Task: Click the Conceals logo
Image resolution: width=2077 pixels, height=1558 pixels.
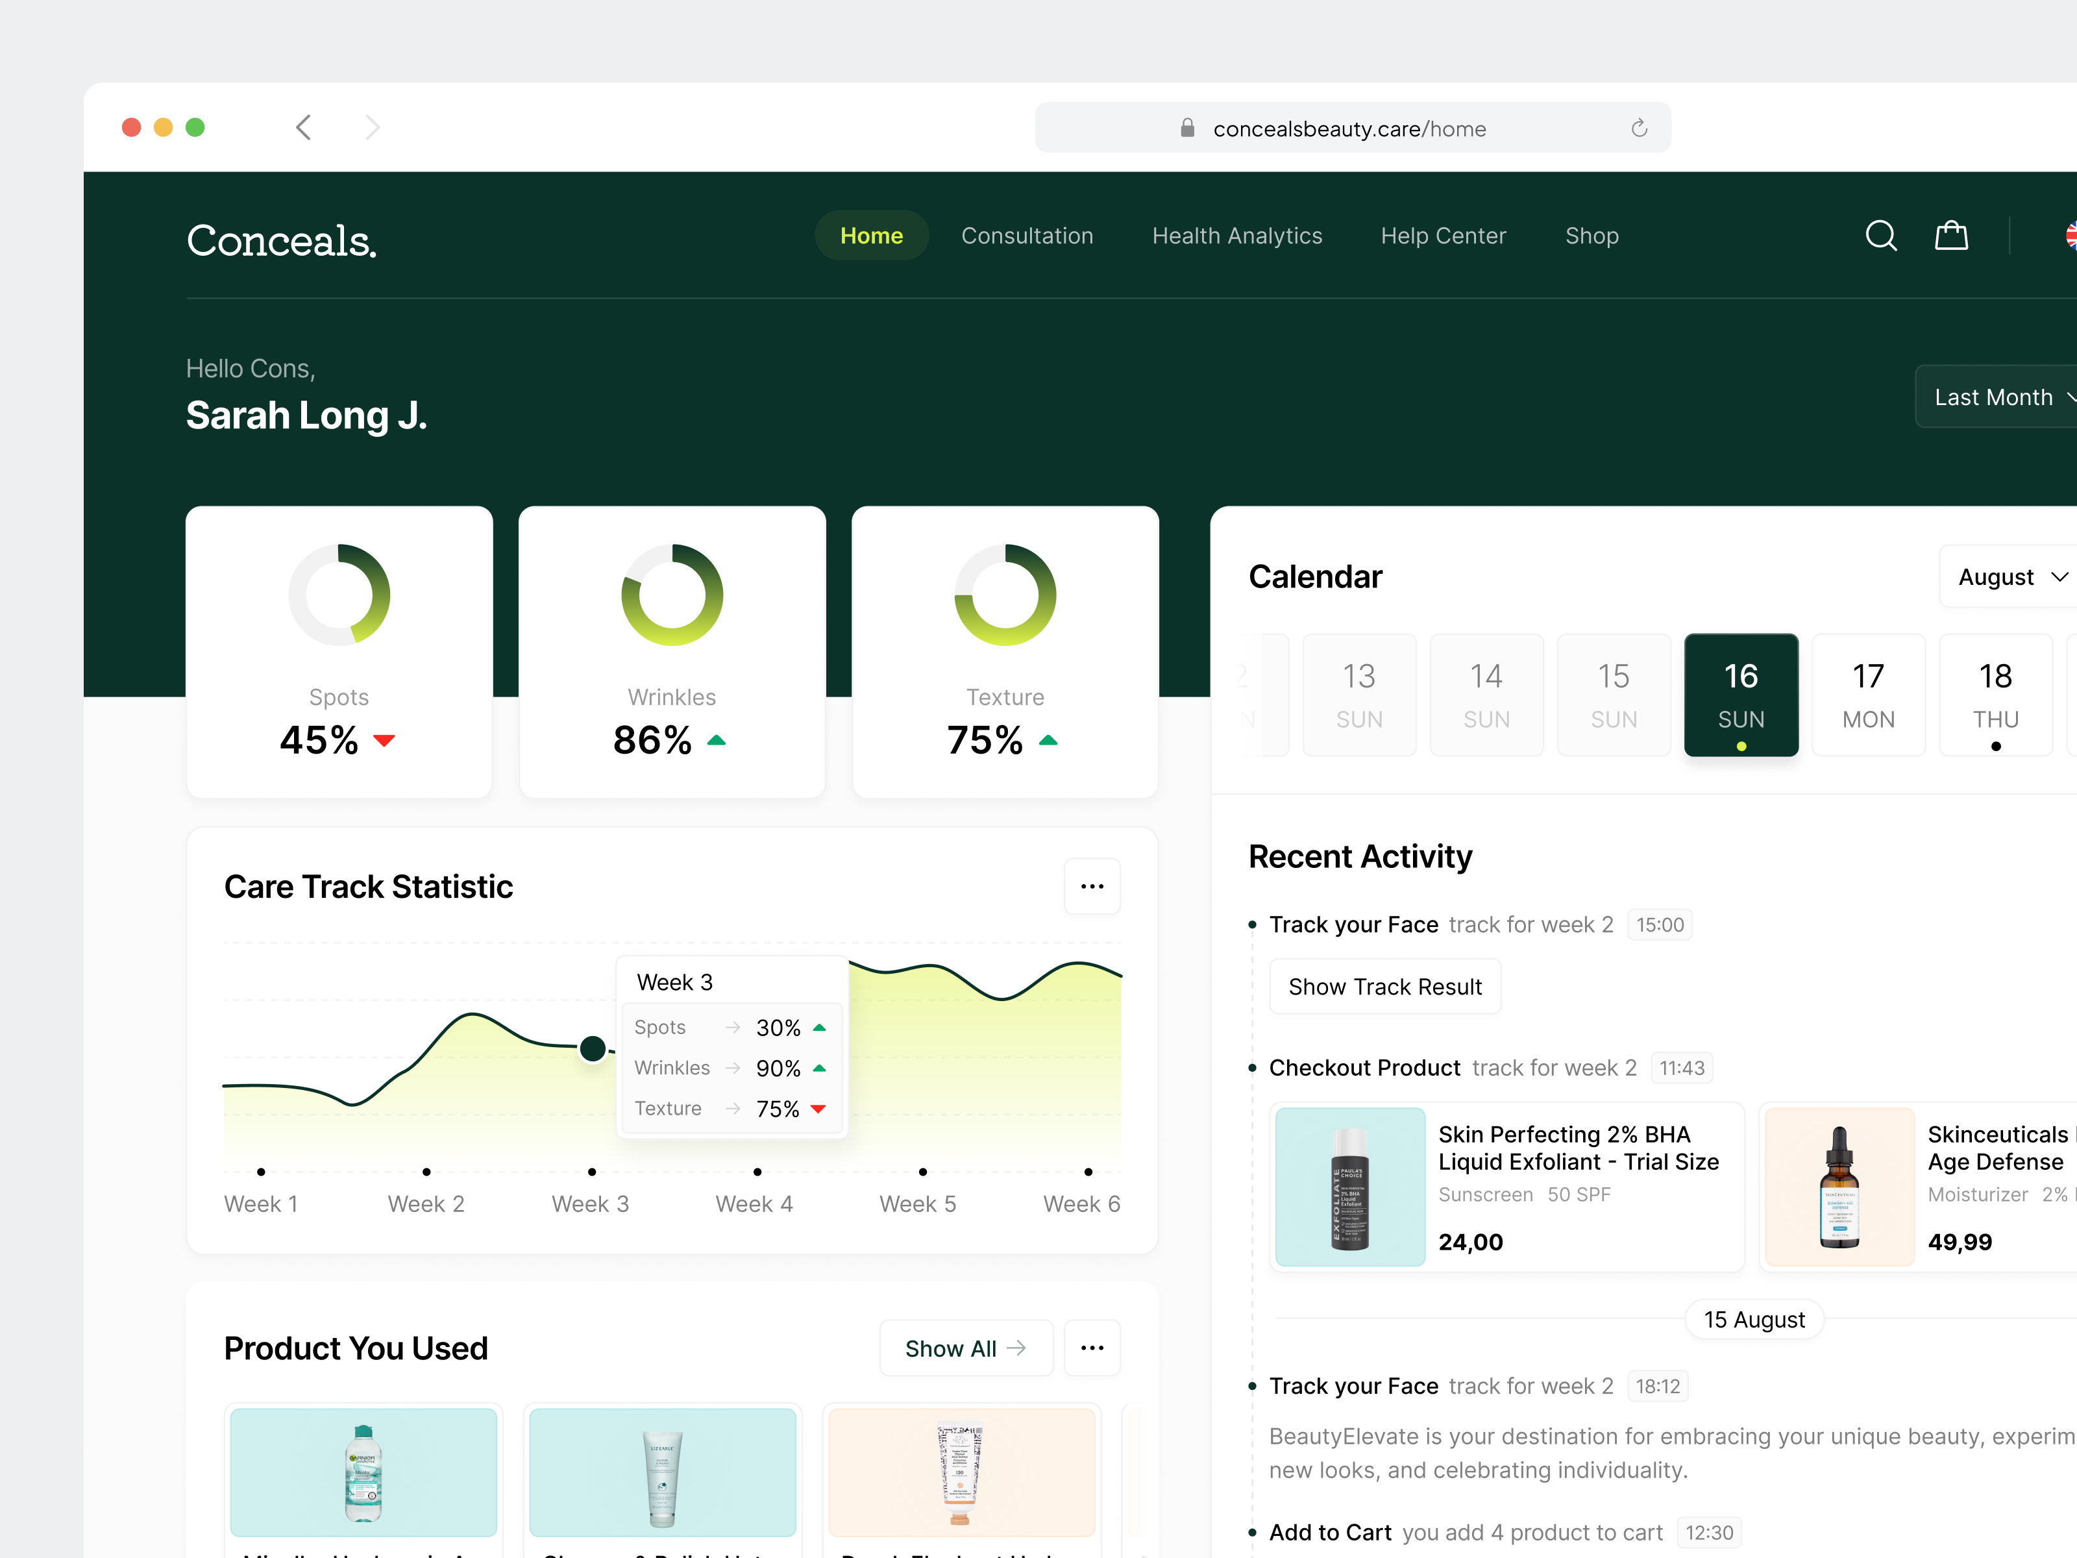Action: [282, 240]
